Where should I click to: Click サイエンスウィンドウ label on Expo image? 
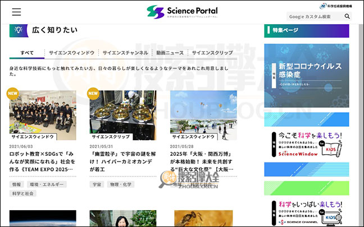coord(193,137)
